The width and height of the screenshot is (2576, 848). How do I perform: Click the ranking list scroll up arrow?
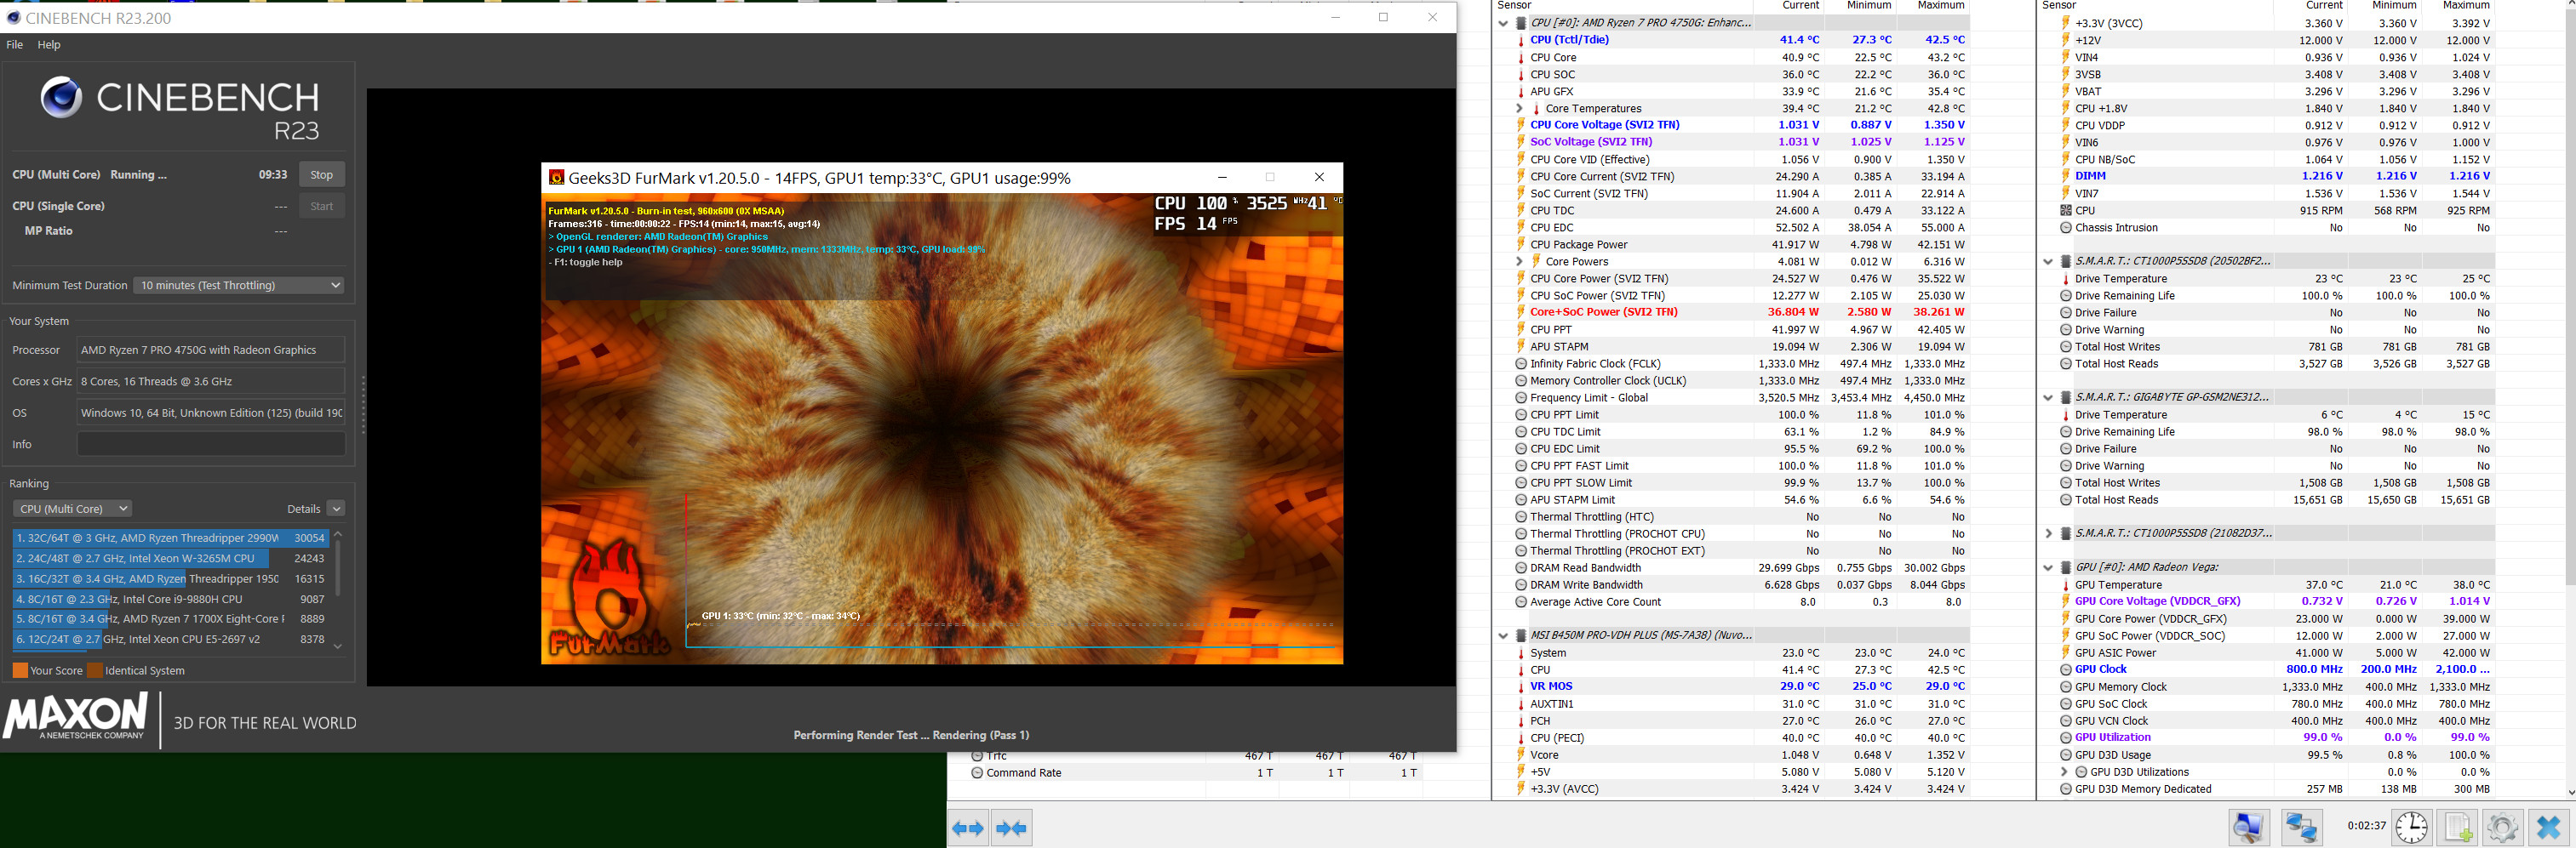click(x=338, y=534)
